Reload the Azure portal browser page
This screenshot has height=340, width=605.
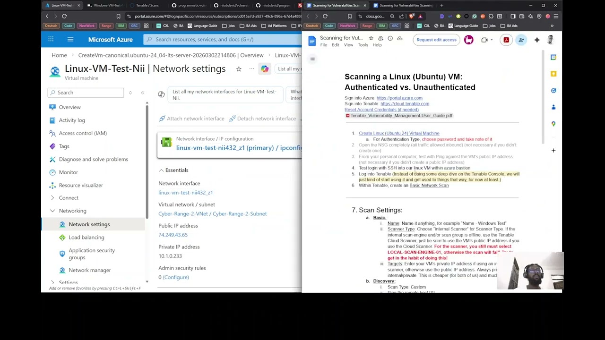[64, 16]
